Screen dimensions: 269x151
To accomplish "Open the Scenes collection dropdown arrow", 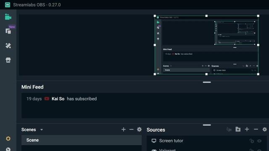I will tap(42, 130).
